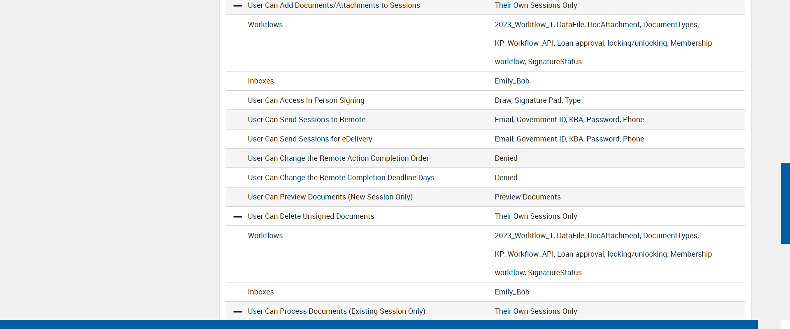Screen dimensions: 790x329
Task: Click Workflows label under Delete Unsigned Documents
Action: (x=265, y=236)
